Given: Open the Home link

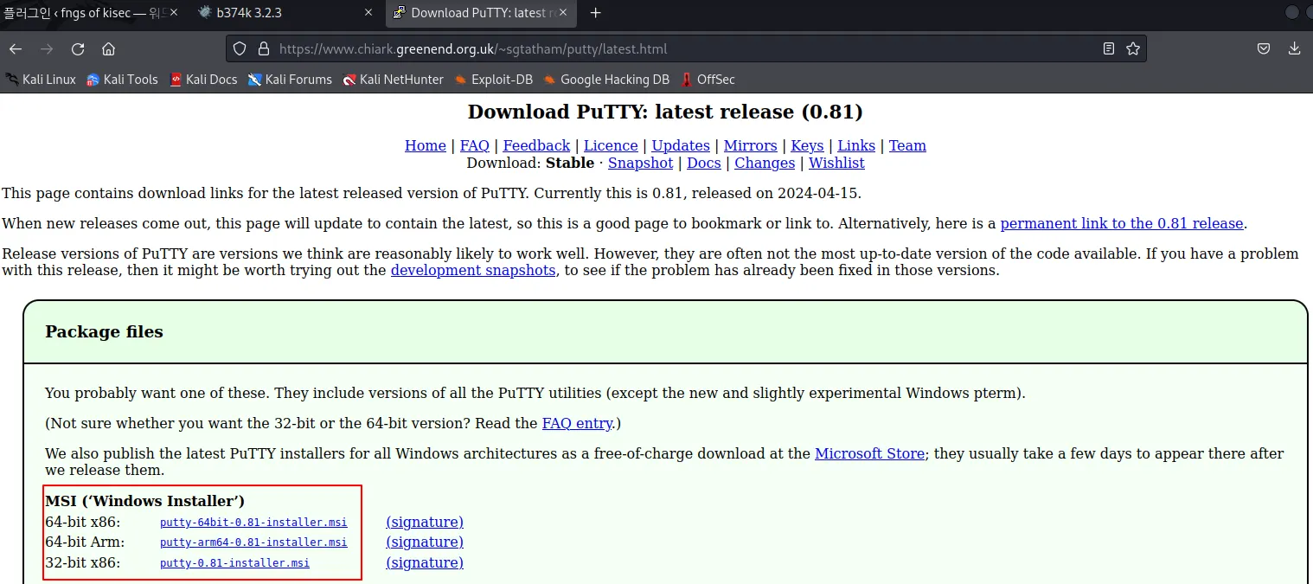Looking at the screenshot, I should 426,145.
